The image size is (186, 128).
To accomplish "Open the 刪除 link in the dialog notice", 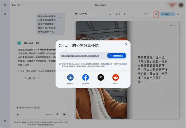I will tap(123, 64).
